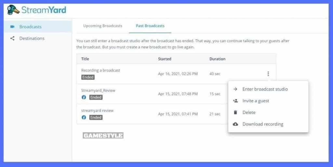The width and height of the screenshot is (333, 167).
Task: Choose Delete from the context menu
Action: tap(249, 113)
